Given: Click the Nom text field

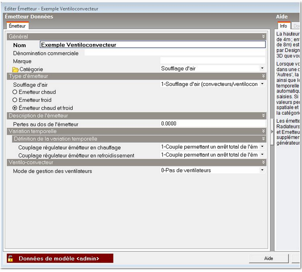Looking at the screenshot, I should pos(152,44).
